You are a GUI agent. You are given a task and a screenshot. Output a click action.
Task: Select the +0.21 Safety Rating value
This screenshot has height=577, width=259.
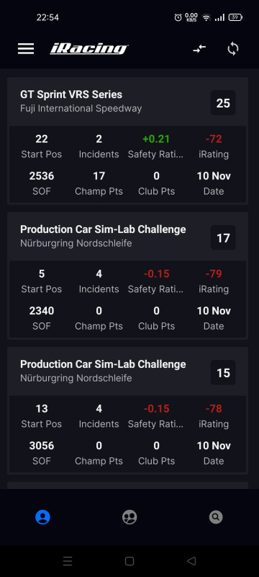(156, 138)
